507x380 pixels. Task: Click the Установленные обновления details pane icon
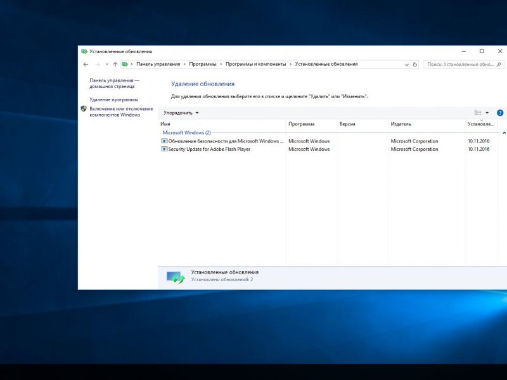[176, 277]
